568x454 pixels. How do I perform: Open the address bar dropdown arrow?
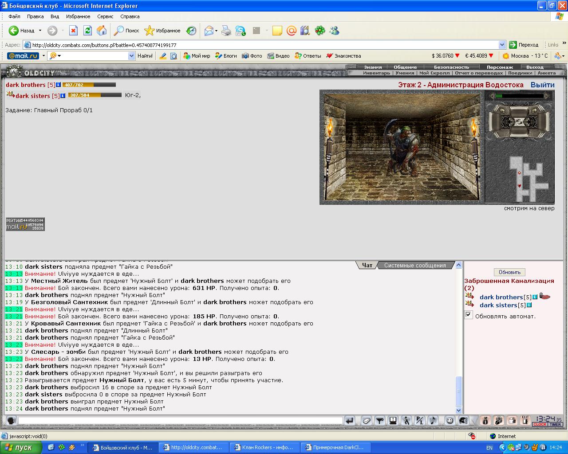click(x=502, y=45)
